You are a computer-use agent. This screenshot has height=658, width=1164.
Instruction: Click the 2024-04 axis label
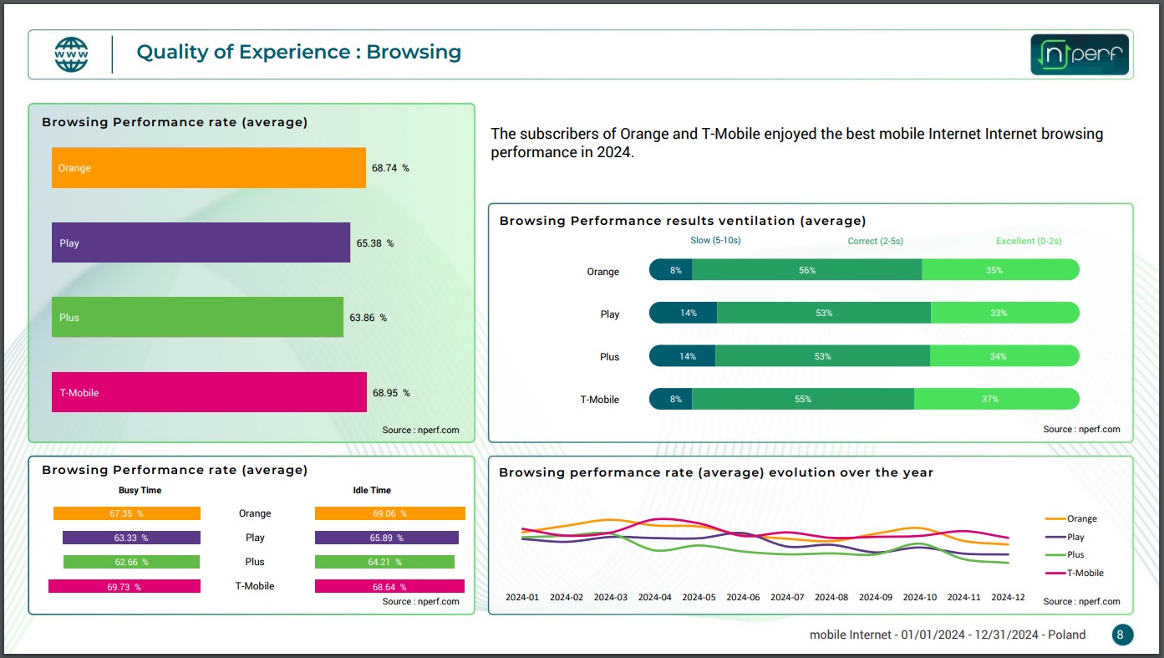pos(655,597)
